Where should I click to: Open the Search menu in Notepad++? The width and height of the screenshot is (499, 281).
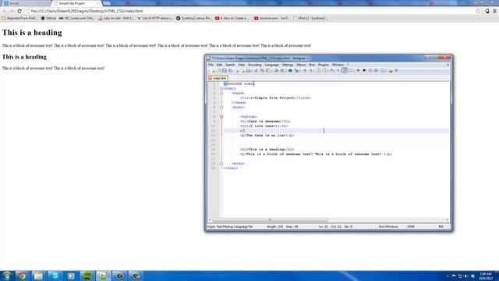coord(230,65)
